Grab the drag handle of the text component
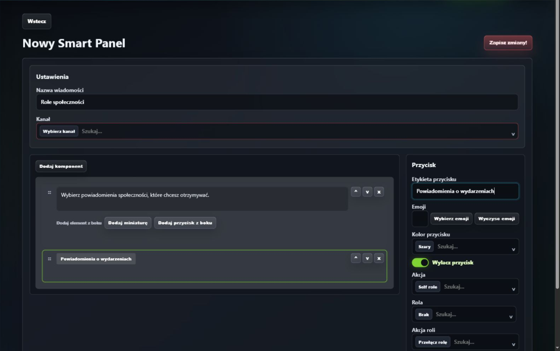The width and height of the screenshot is (560, 351). pos(49,193)
